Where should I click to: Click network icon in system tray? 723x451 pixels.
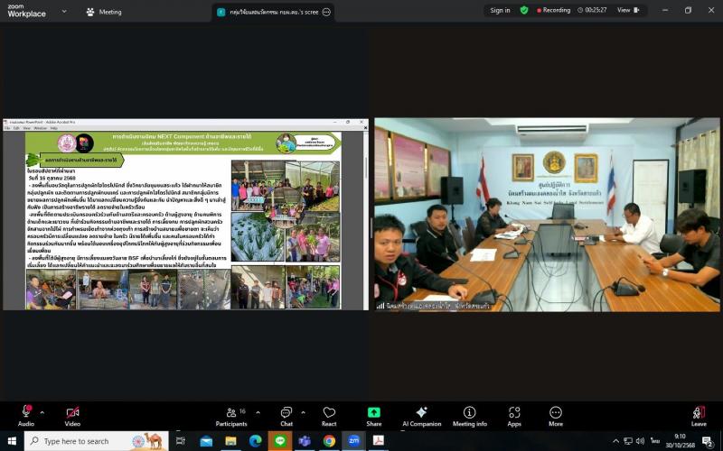628,441
